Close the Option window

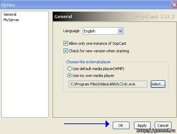174,5
